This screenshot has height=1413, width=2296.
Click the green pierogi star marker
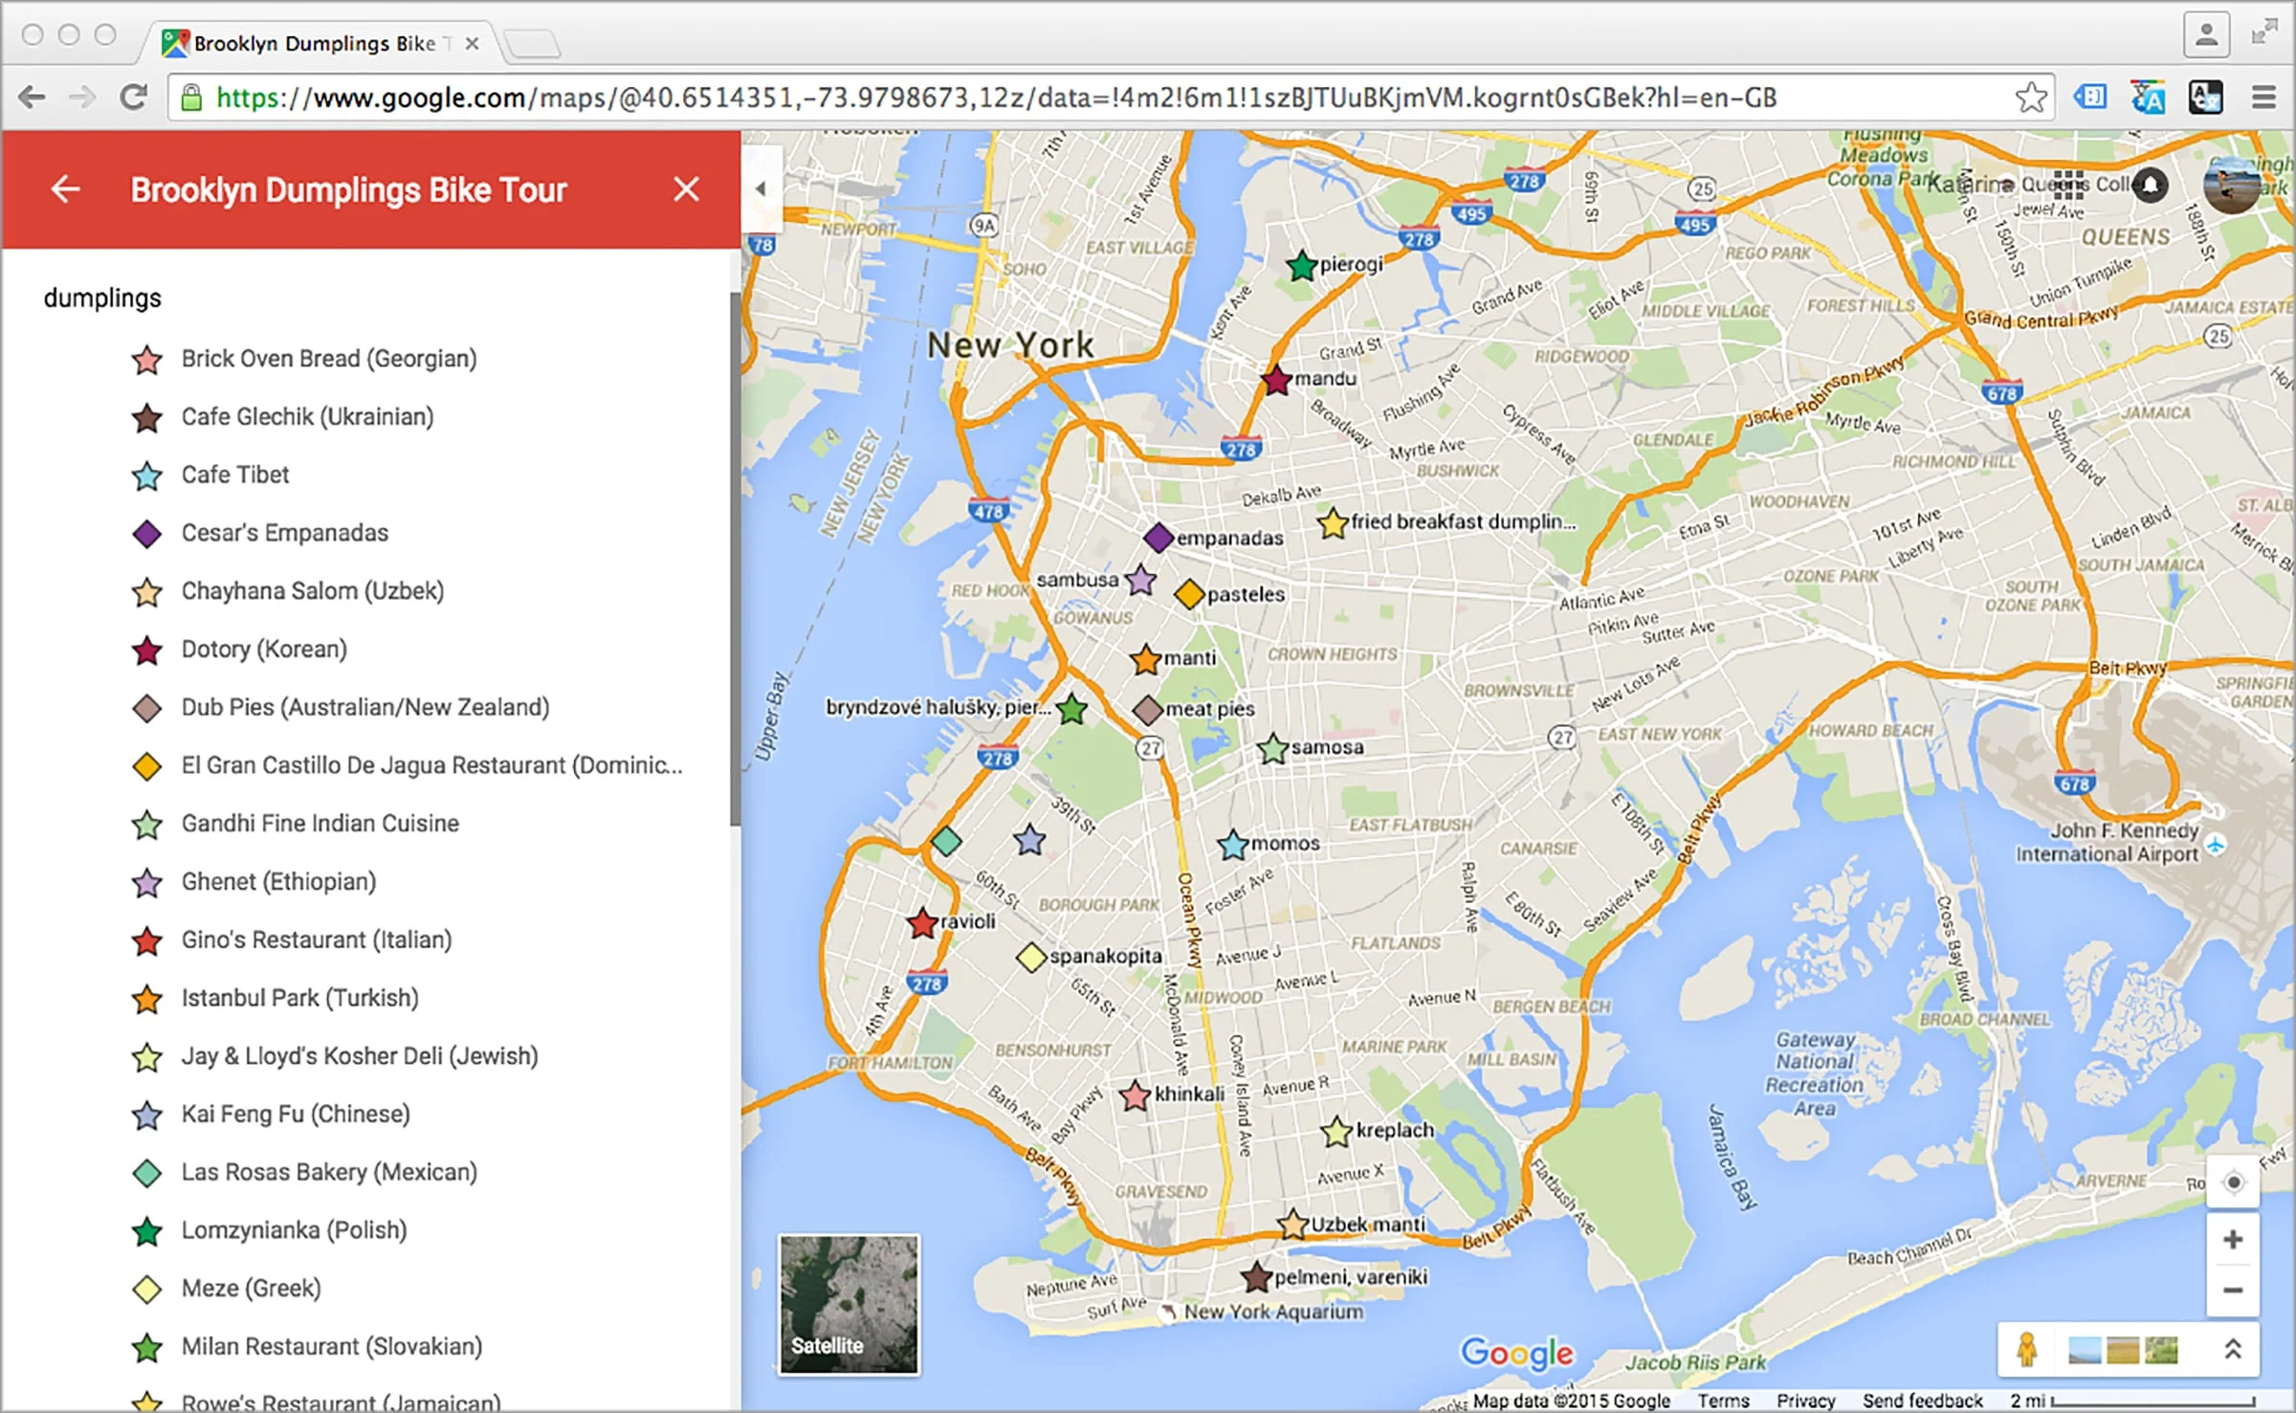1301,265
